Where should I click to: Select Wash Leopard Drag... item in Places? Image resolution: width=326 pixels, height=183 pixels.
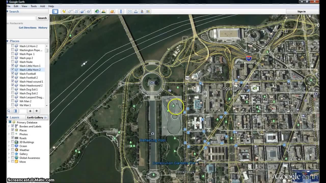pos(32,97)
